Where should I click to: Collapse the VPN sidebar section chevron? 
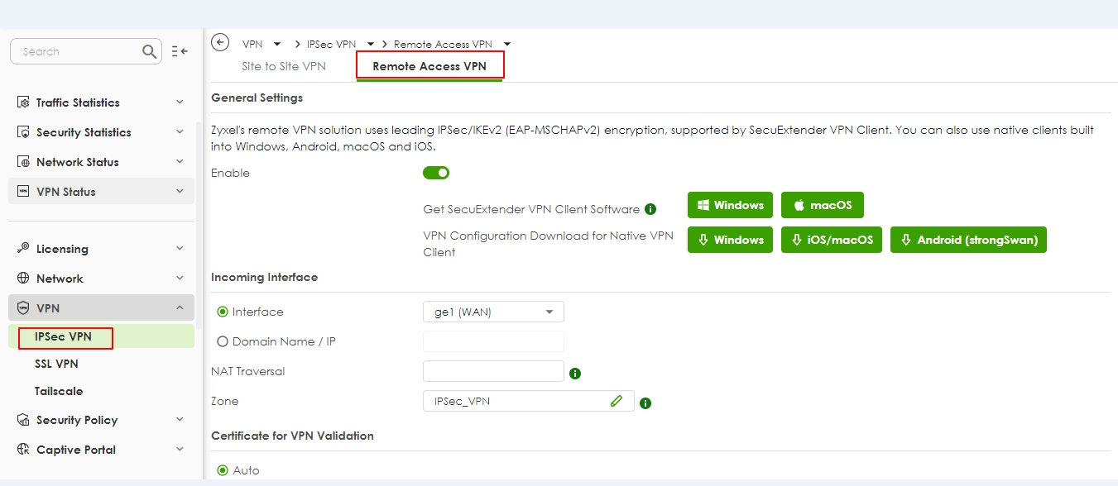coord(180,308)
